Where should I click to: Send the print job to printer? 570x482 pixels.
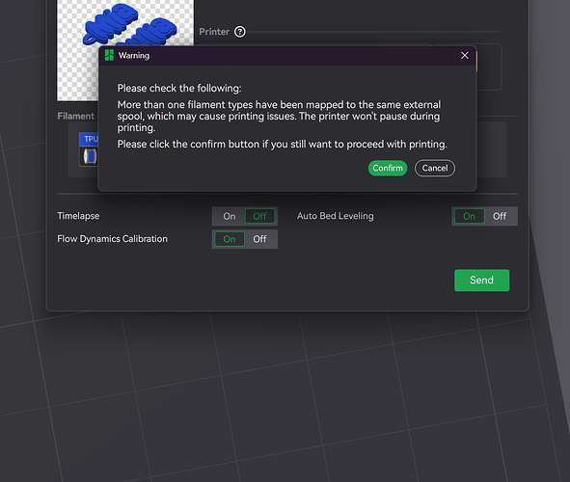point(481,281)
